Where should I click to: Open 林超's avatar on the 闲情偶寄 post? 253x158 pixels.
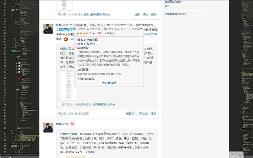click(48, 128)
